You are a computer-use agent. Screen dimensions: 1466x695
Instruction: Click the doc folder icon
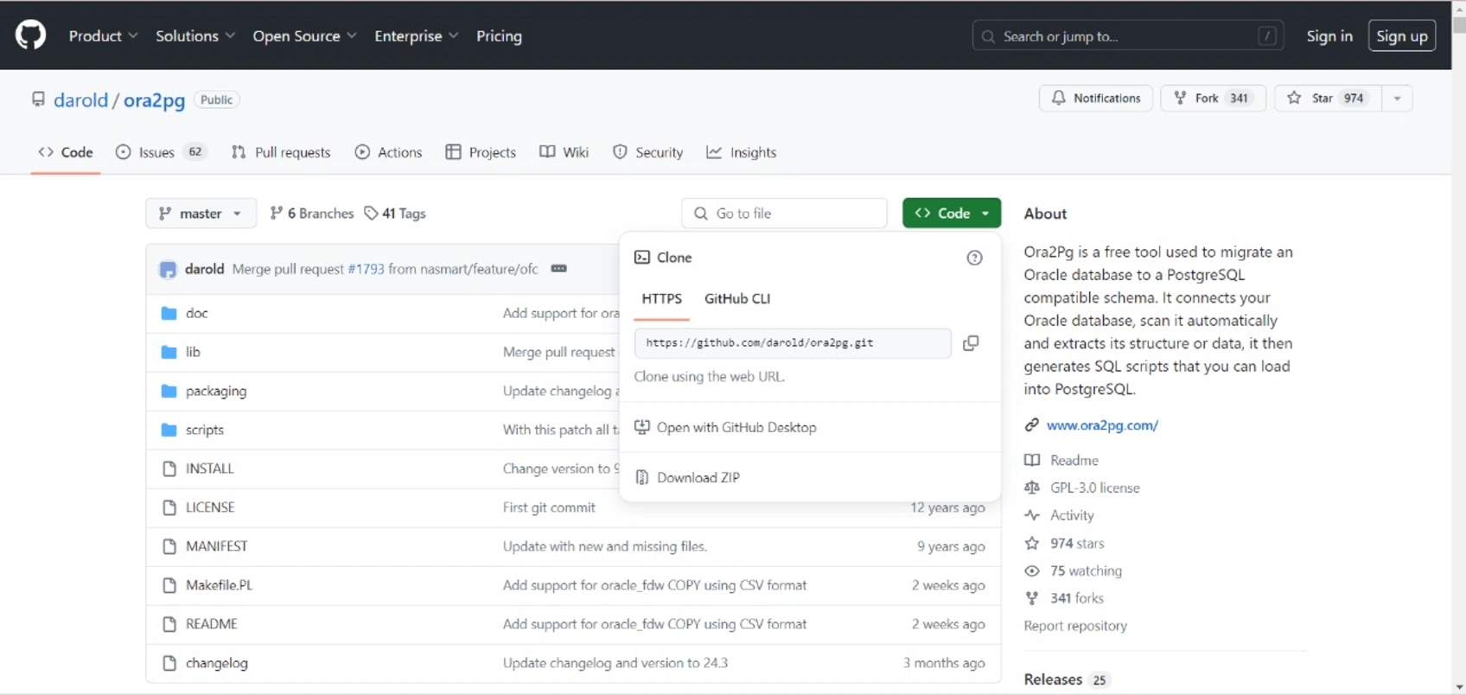(169, 313)
